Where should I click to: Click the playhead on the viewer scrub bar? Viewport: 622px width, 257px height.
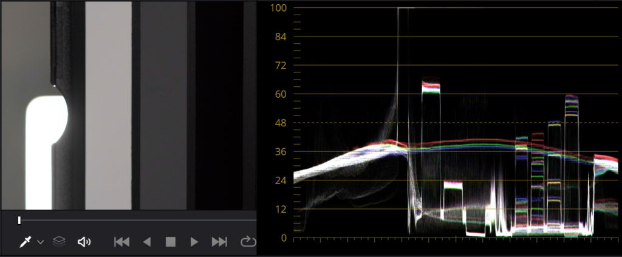click(x=19, y=220)
